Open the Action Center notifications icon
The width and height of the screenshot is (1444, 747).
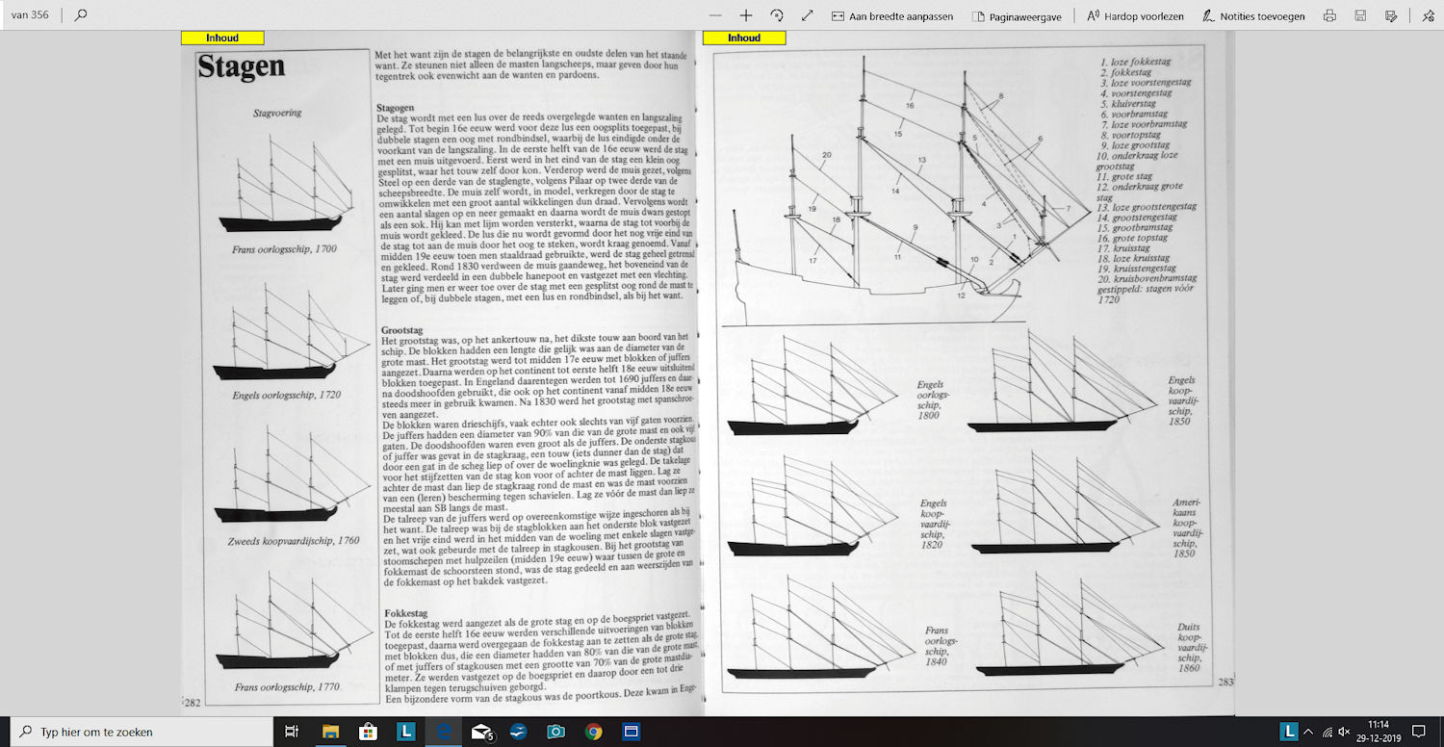(x=1418, y=732)
